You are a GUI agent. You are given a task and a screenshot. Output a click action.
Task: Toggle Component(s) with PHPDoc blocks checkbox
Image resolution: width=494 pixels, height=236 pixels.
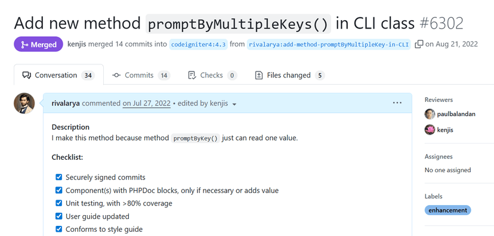point(59,190)
